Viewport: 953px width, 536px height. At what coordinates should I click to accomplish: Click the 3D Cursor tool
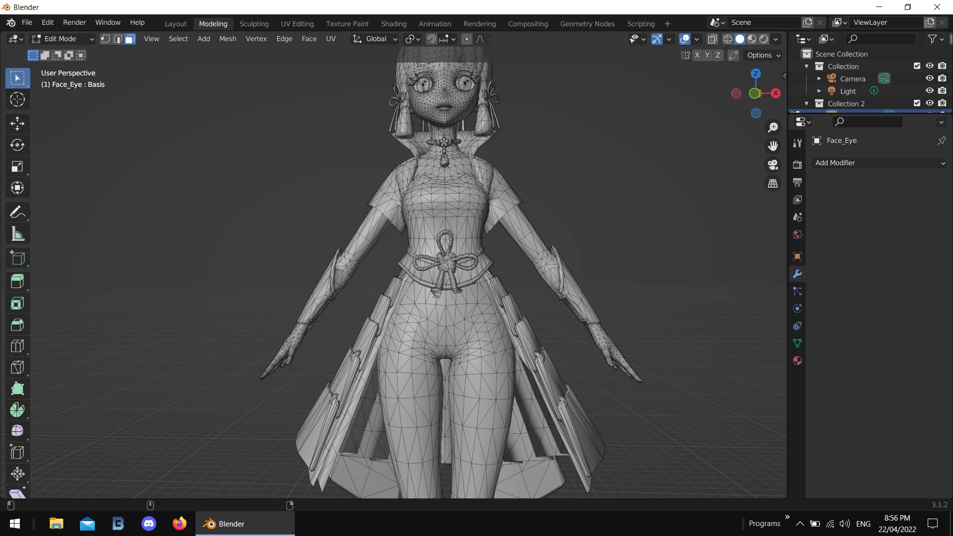click(x=17, y=100)
